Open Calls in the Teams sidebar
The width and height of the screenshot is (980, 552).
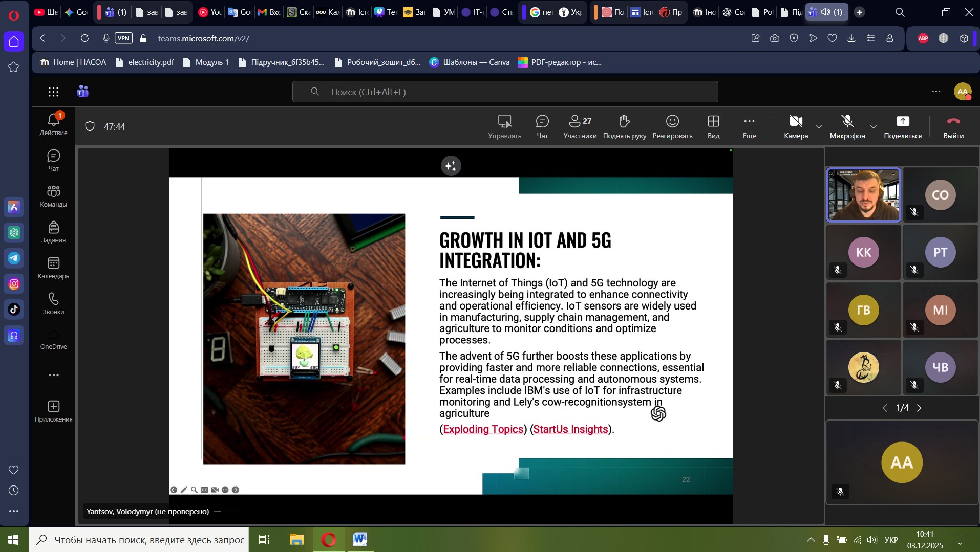(53, 304)
